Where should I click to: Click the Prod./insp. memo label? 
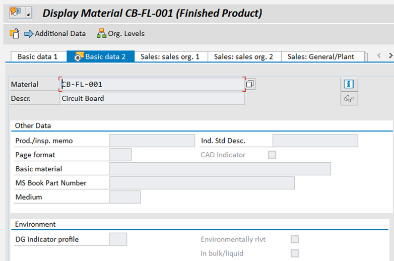click(x=44, y=141)
